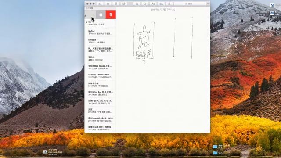The image size is (281, 158).
Task: Click the red trash swipe action button
Action: tap(111, 14)
